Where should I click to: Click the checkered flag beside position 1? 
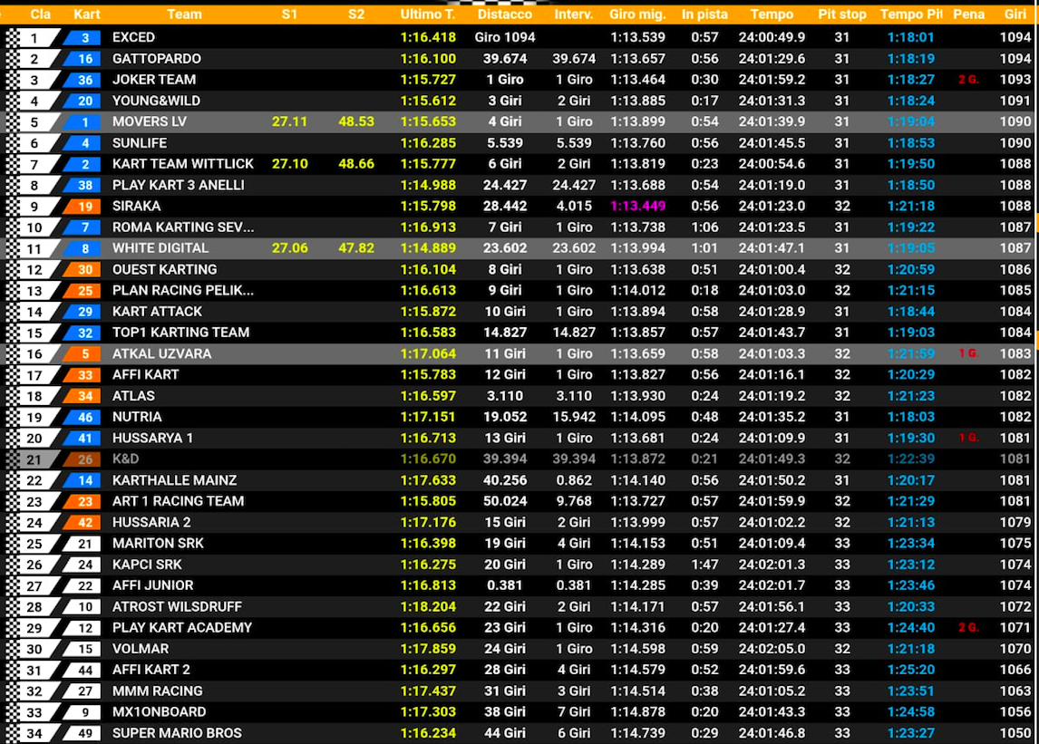pyautogui.click(x=12, y=37)
